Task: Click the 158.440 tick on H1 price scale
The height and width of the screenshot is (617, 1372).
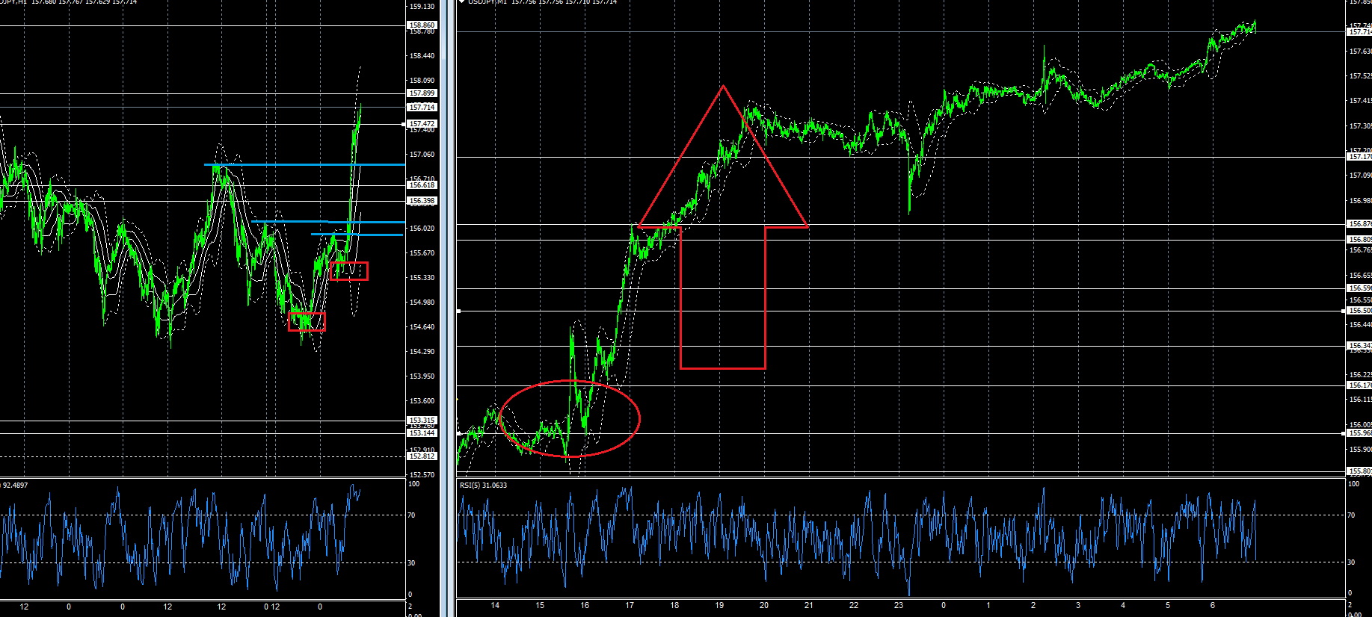Action: (x=422, y=56)
